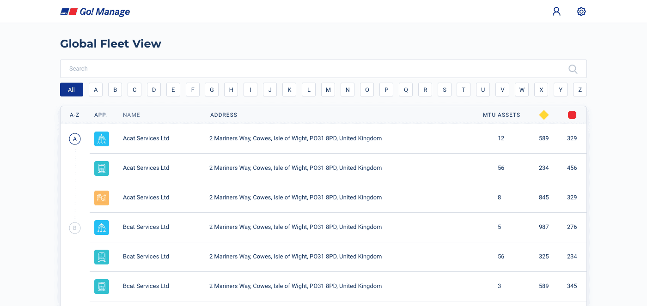Filter by letter R
647x306 pixels.
pos(425,90)
